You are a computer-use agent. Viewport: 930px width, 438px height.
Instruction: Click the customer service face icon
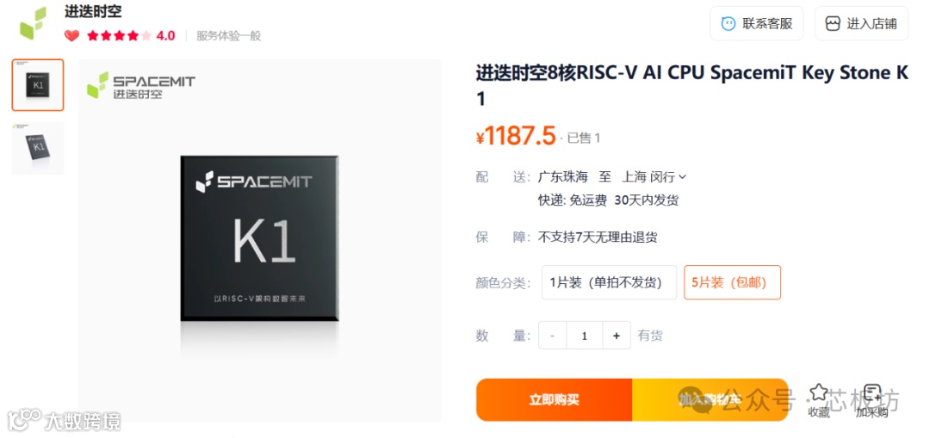pyautogui.click(x=728, y=24)
